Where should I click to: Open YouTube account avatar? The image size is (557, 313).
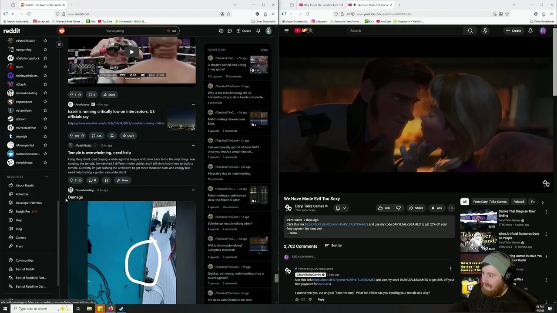tap(543, 30)
